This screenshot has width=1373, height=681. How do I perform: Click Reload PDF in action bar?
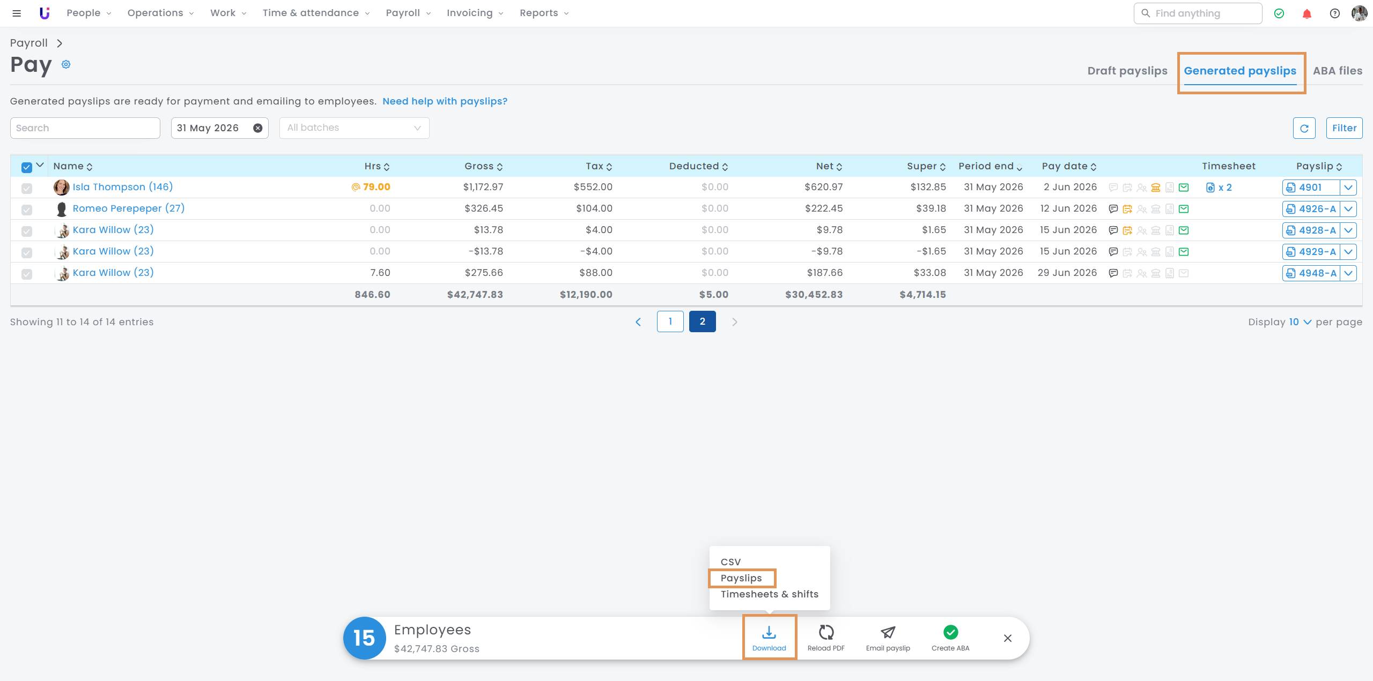point(826,638)
